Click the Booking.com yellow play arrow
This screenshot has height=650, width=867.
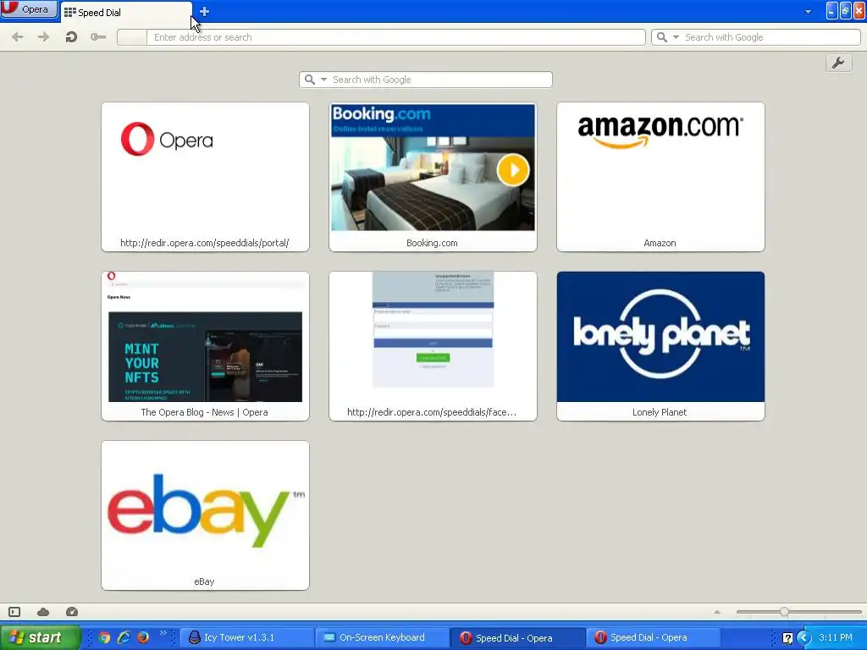(x=513, y=169)
